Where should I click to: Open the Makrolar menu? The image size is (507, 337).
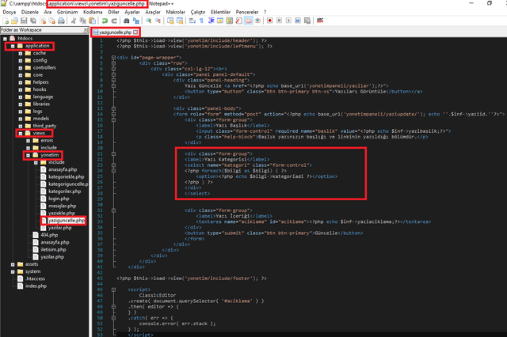point(176,12)
